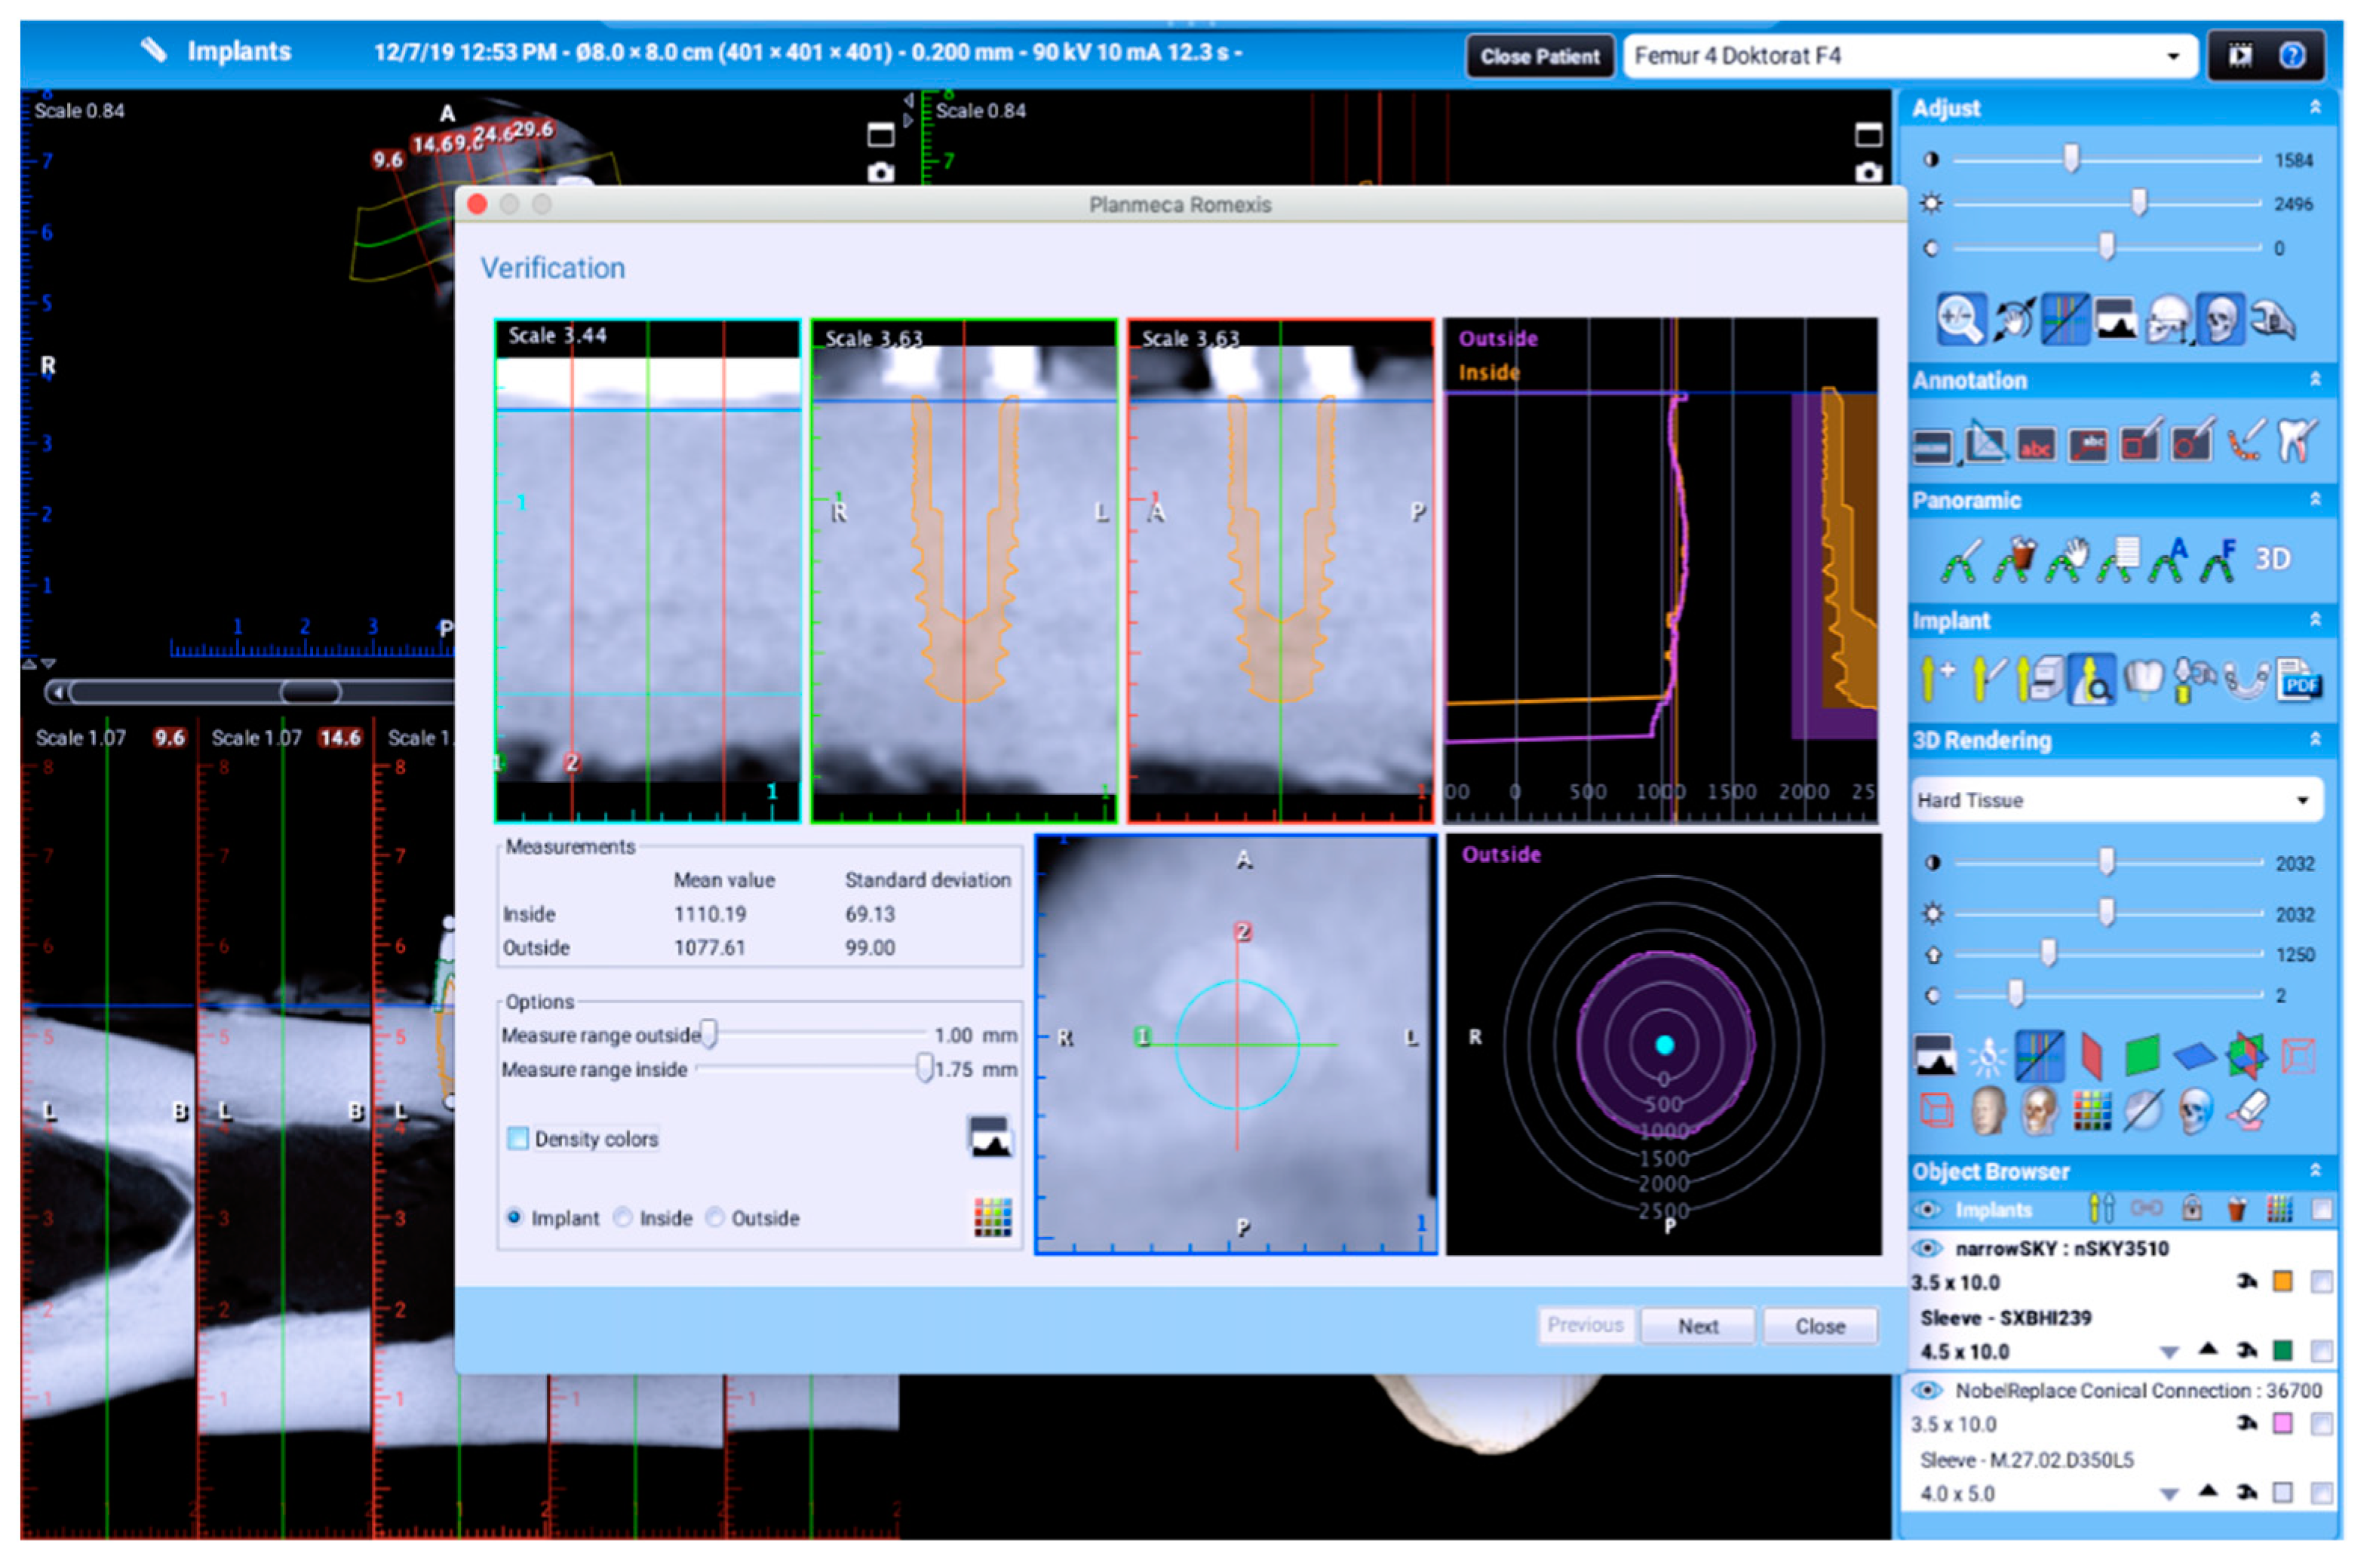Adjust the contrast slider showing 1584
2364x1568 pixels.
tap(2072, 159)
